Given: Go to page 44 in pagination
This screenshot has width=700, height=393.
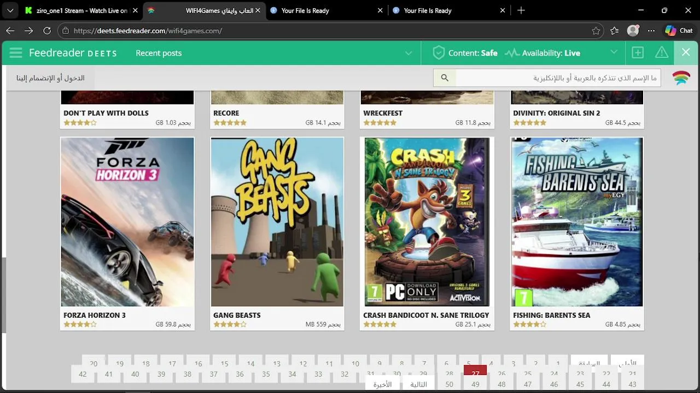Looking at the screenshot, I should [606, 384].
